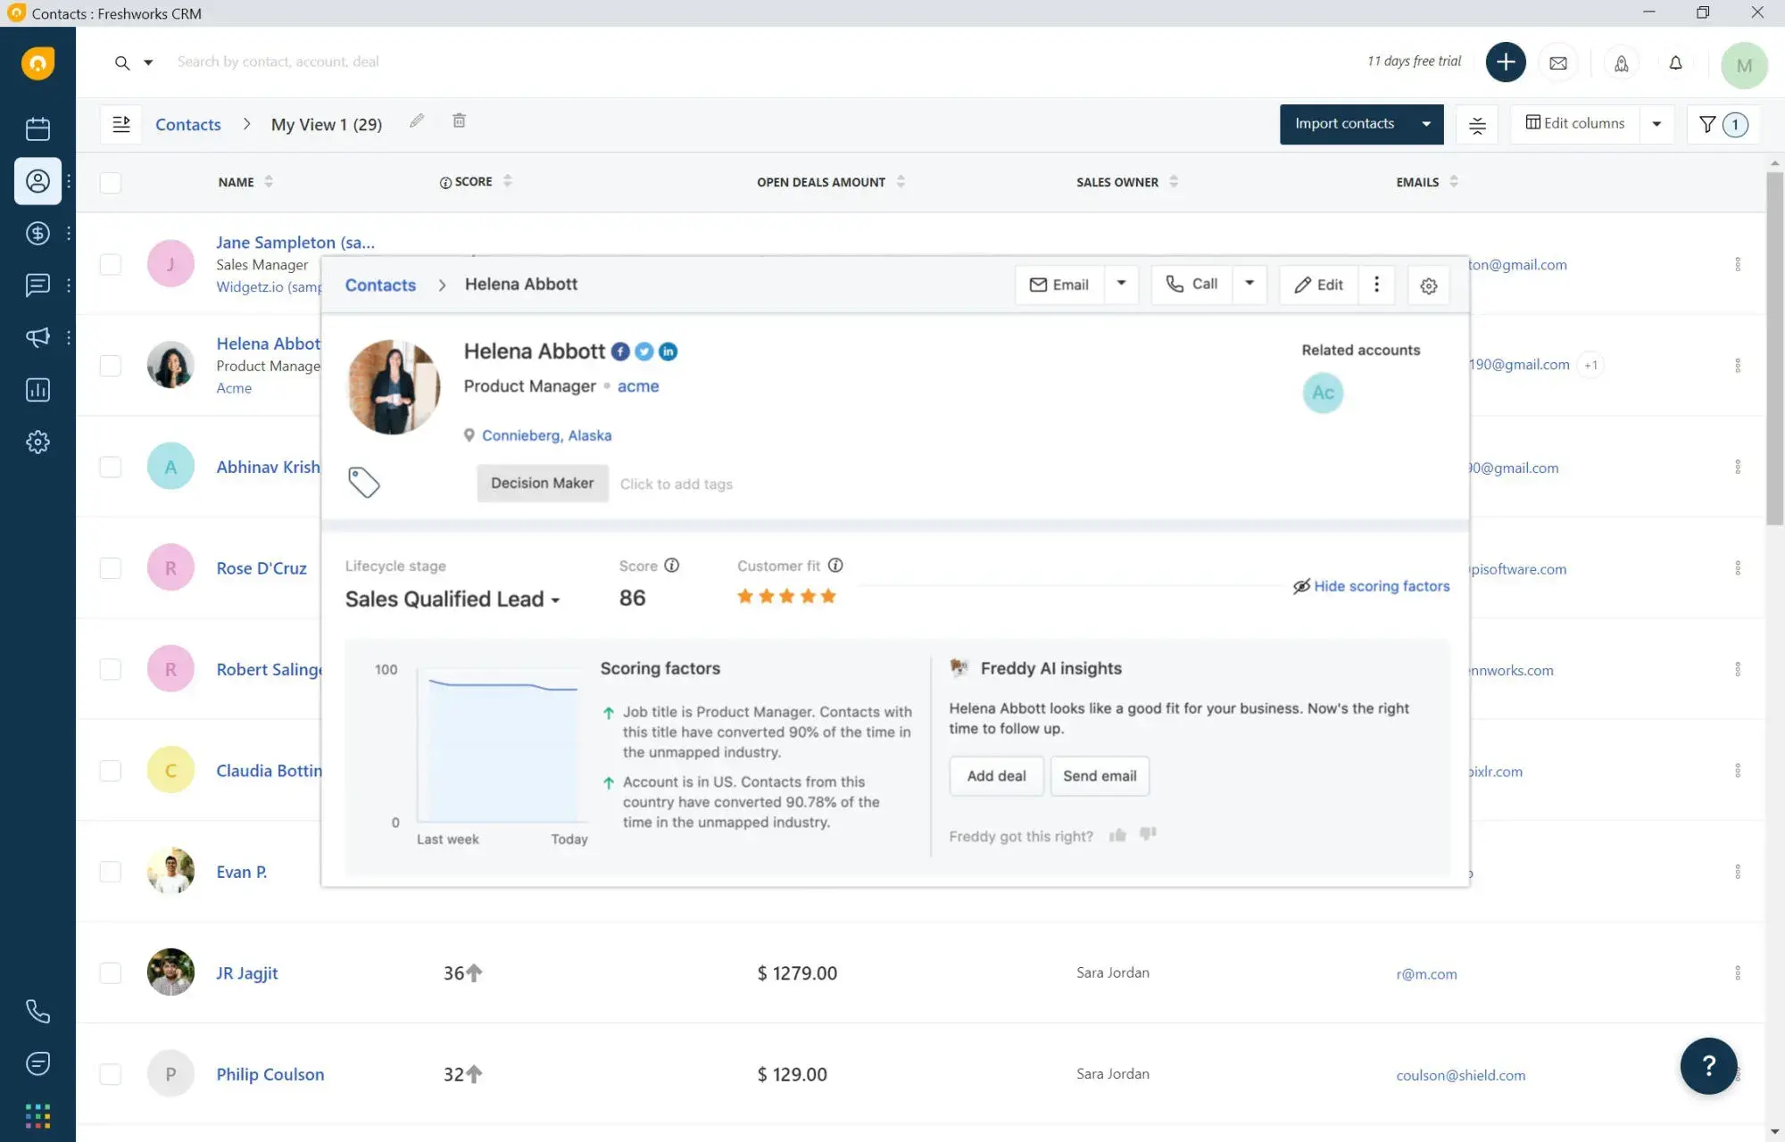The image size is (1785, 1142).
Task: Click the fifth star of the Customer fit rating
Action: click(830, 596)
